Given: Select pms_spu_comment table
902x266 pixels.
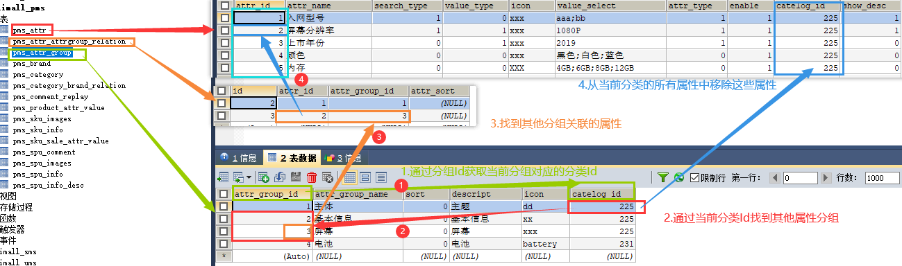Looking at the screenshot, I should pyautogui.click(x=44, y=152).
